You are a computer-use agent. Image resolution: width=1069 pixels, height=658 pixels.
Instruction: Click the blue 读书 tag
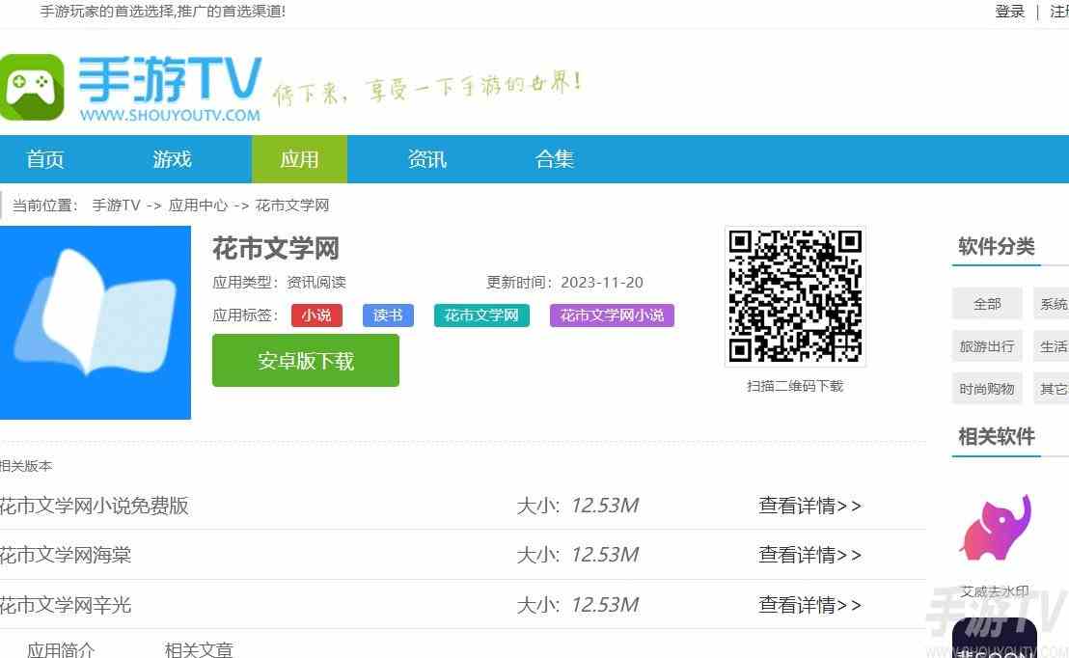[x=388, y=315]
